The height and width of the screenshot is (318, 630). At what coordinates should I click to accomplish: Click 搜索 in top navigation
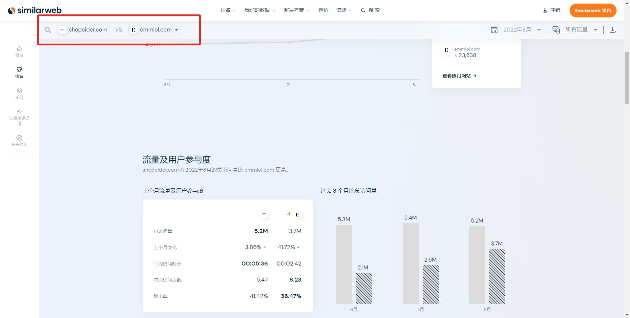[374, 11]
